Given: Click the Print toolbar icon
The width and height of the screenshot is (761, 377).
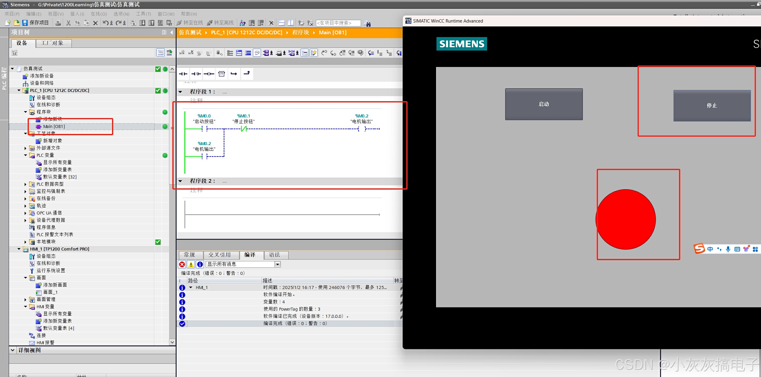Looking at the screenshot, I should [58, 23].
